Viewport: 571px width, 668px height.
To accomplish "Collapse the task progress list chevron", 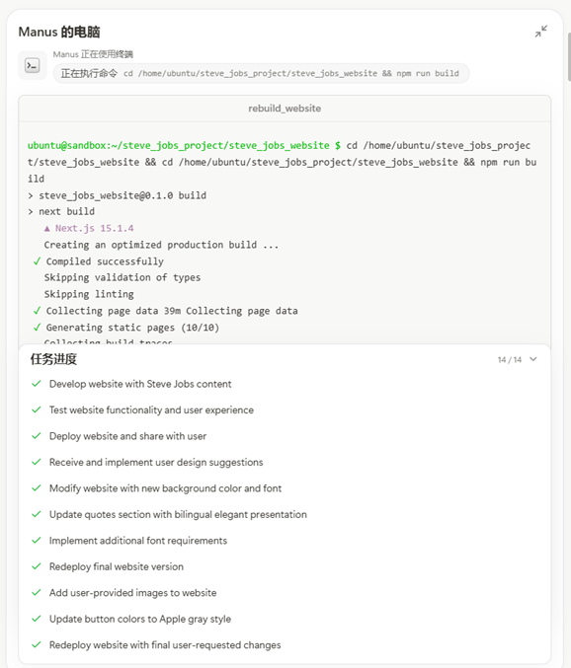I will pos(533,359).
